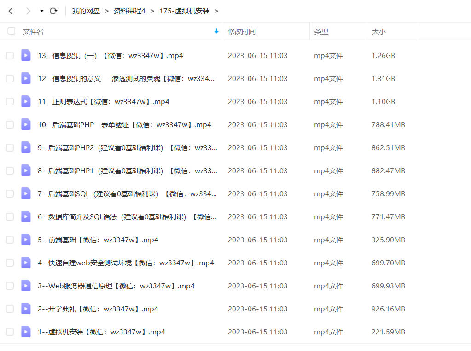This screenshot has width=471, height=351.
Task: Click size value 1.26GB
Action: pyautogui.click(x=383, y=56)
